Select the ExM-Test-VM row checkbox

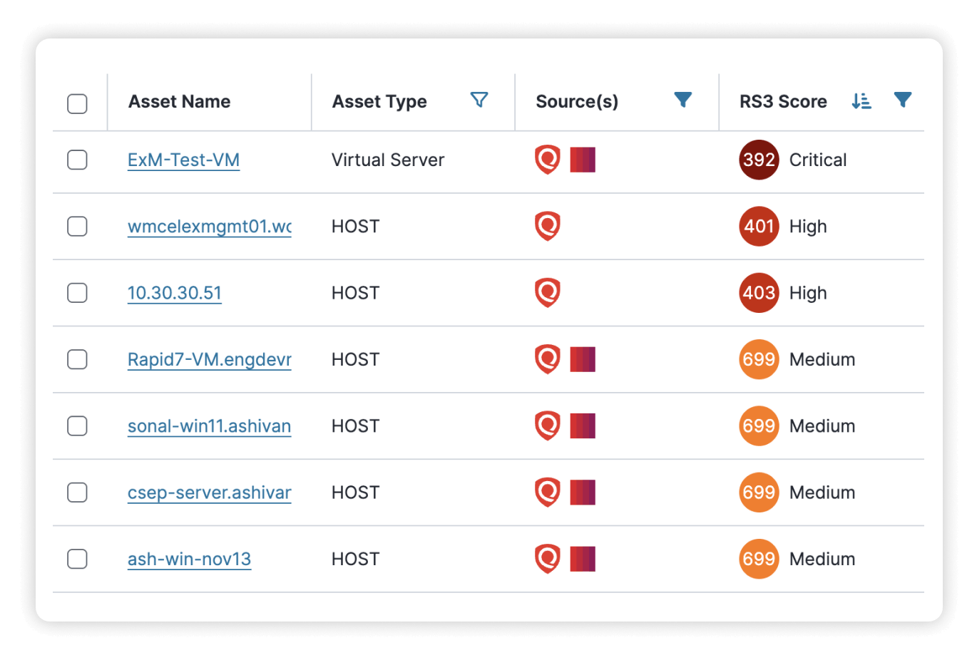pos(77,160)
